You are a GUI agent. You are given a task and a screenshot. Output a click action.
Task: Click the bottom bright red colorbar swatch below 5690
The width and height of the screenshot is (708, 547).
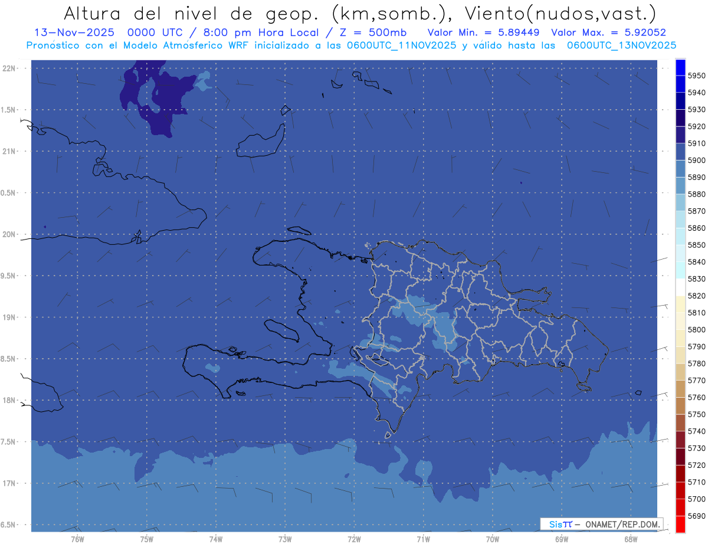(680, 524)
